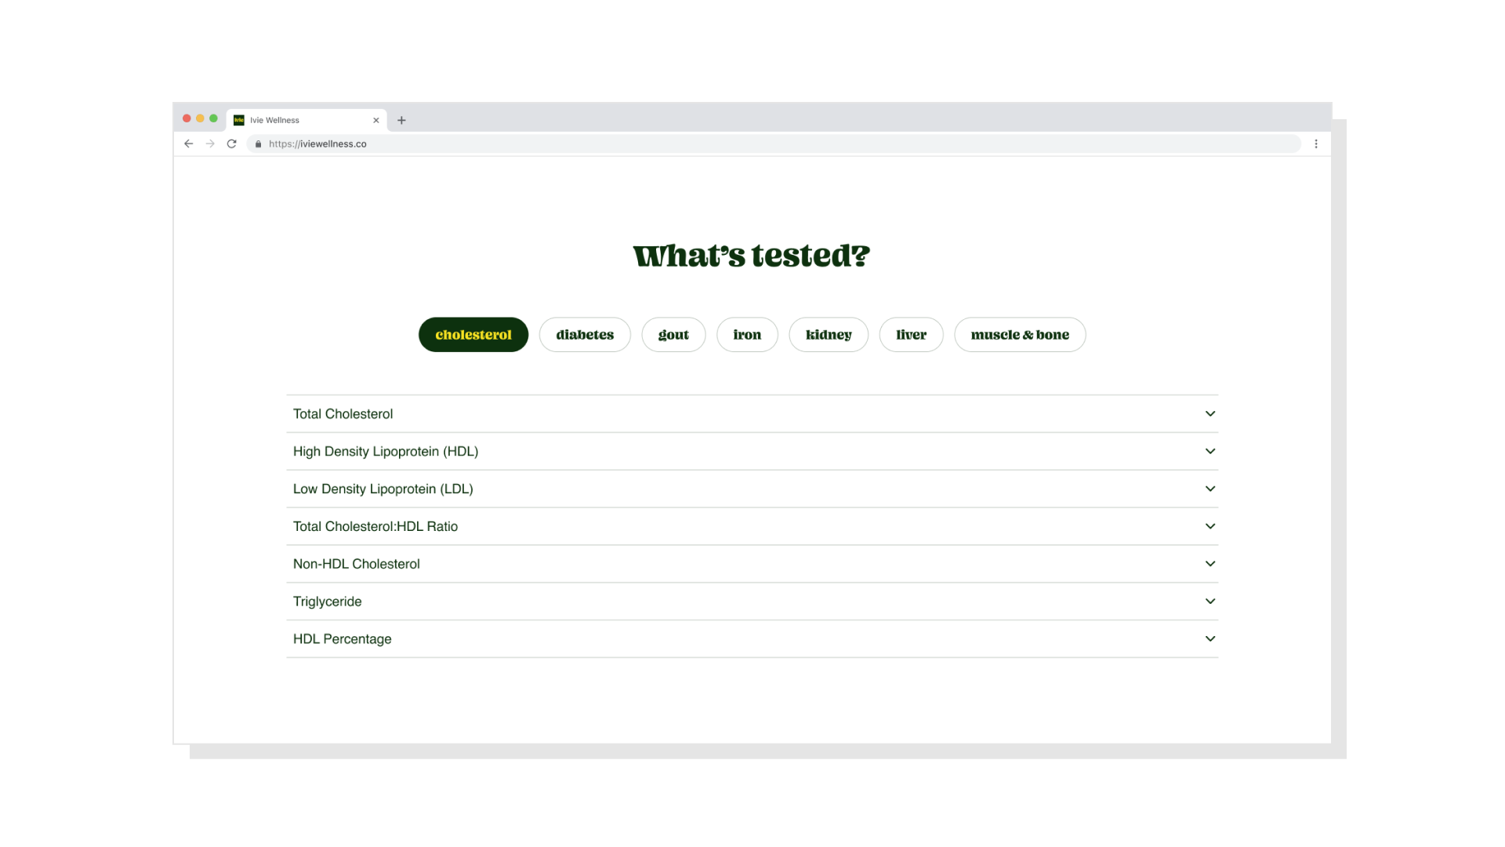
Task: Close the Ivie Wellness tab
Action: click(376, 120)
